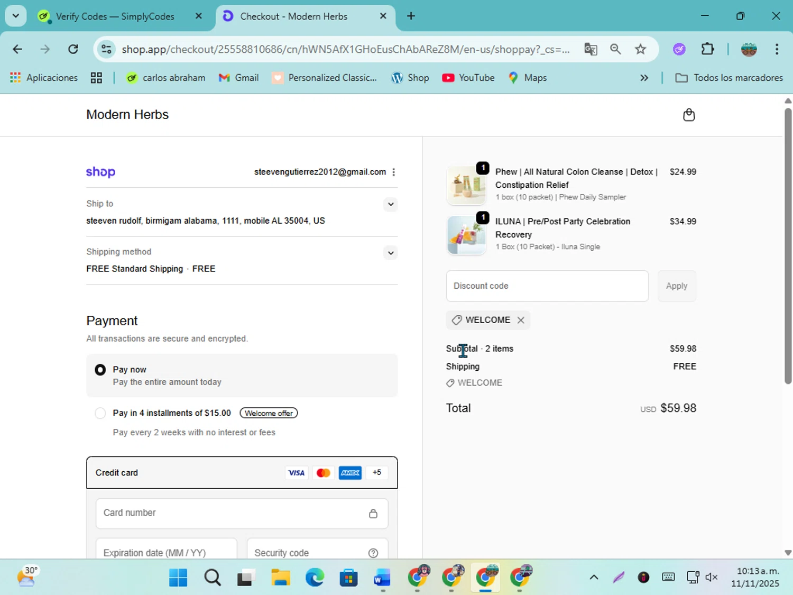Open the Chrome three-dot menu
Image resolution: width=793 pixels, height=595 pixels.
pyautogui.click(x=777, y=49)
